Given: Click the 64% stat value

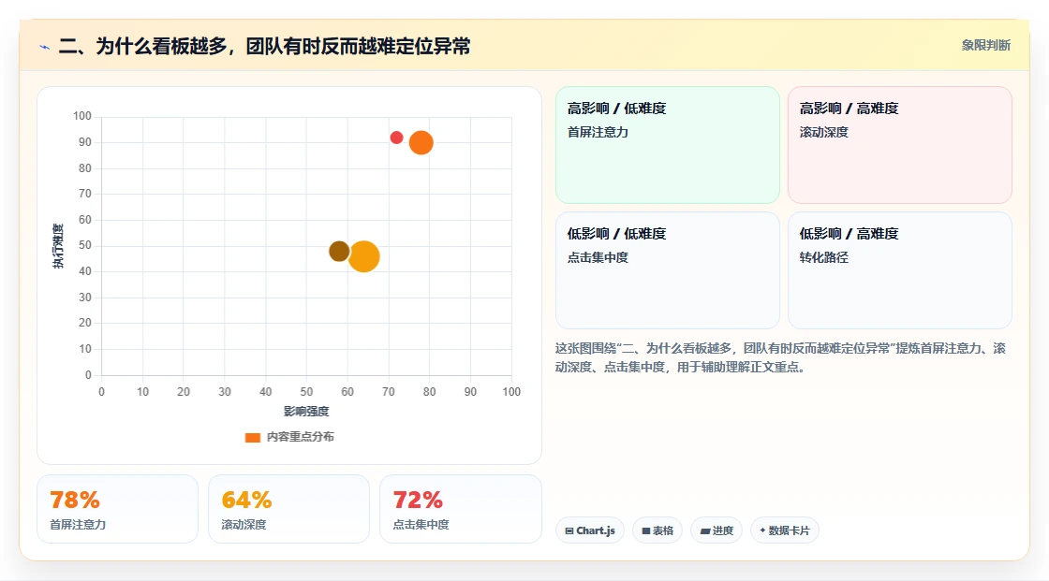Looking at the screenshot, I should 247,501.
